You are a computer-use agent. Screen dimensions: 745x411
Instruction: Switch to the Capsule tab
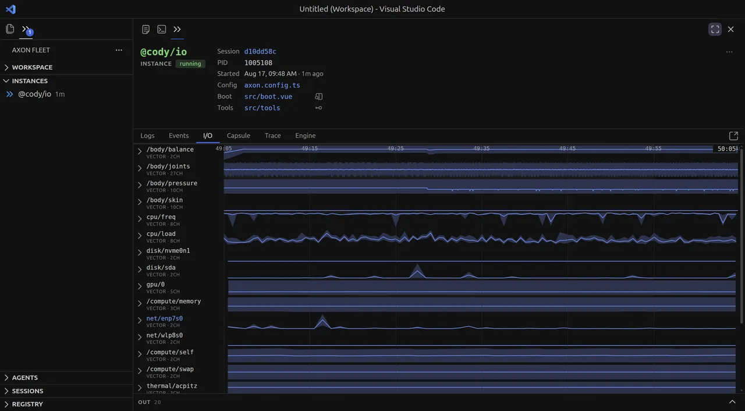[x=239, y=136]
